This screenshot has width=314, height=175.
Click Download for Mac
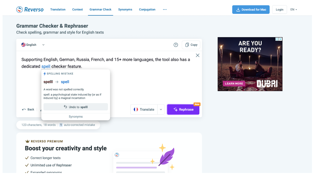click(251, 9)
